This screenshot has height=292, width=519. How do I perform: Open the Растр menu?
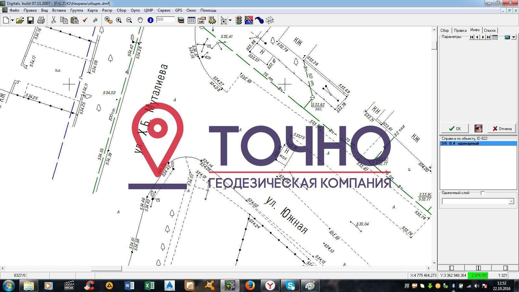(x=107, y=10)
